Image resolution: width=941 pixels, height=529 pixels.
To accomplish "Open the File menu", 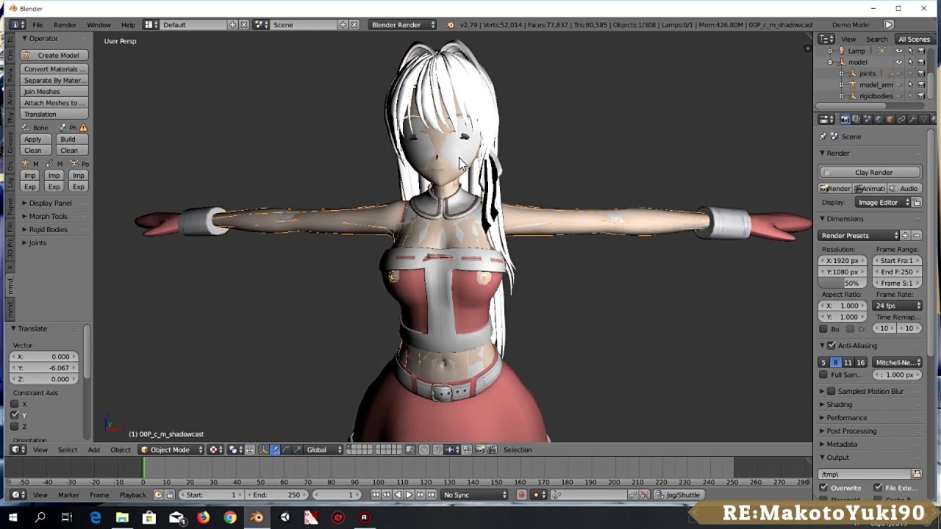I will tap(37, 24).
